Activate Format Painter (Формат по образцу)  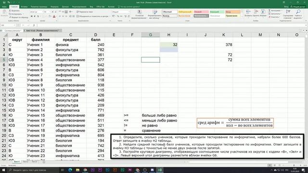pos(18,17)
